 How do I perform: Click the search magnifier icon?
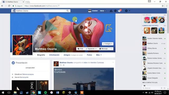(x=68, y=11)
